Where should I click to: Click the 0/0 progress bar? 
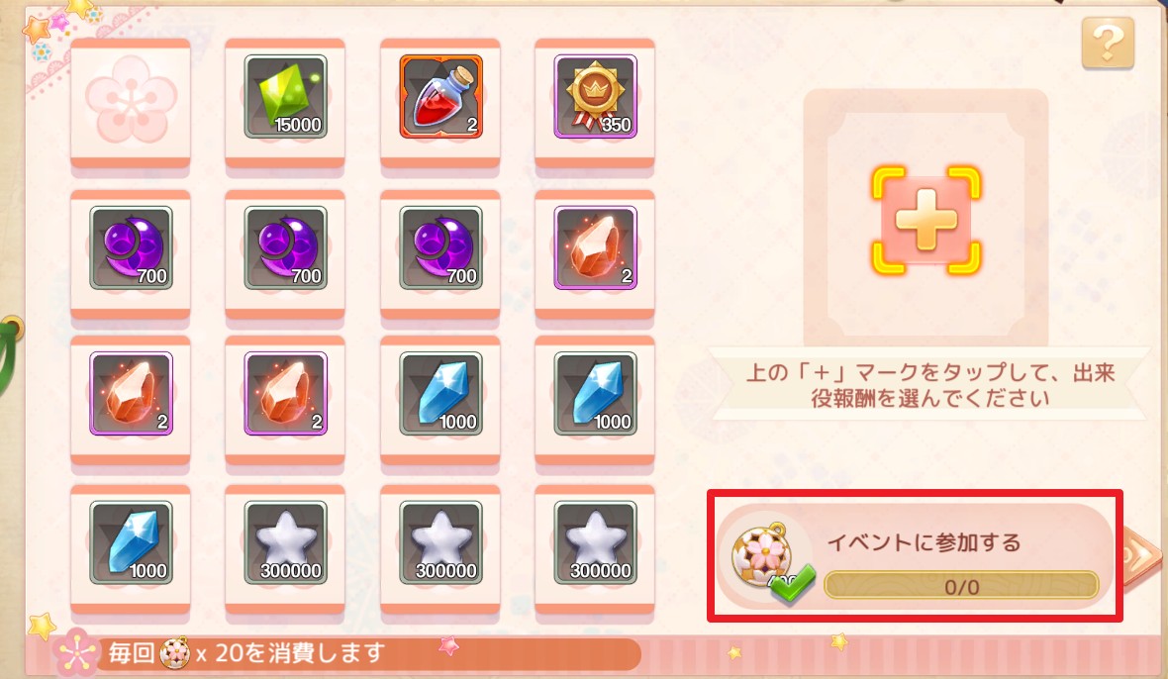click(961, 586)
